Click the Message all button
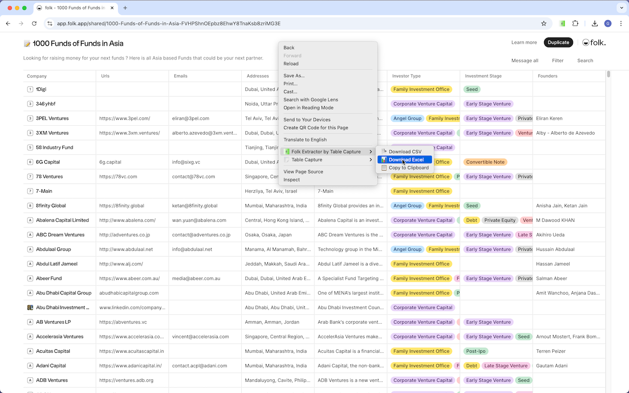The height and width of the screenshot is (393, 629). [525, 61]
